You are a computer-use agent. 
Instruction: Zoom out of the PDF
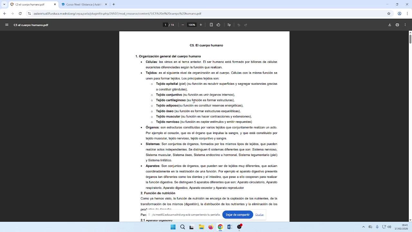[x=183, y=25]
